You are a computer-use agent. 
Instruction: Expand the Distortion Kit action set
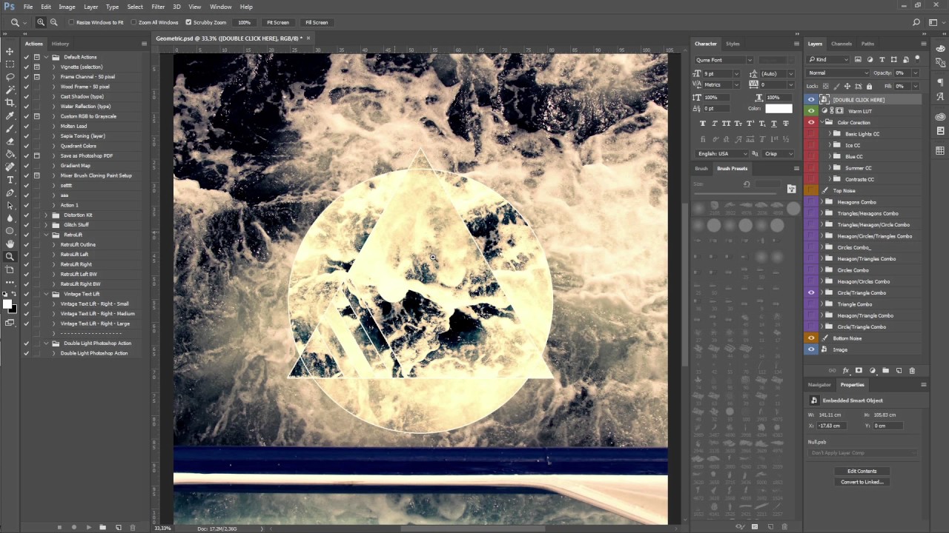click(46, 215)
